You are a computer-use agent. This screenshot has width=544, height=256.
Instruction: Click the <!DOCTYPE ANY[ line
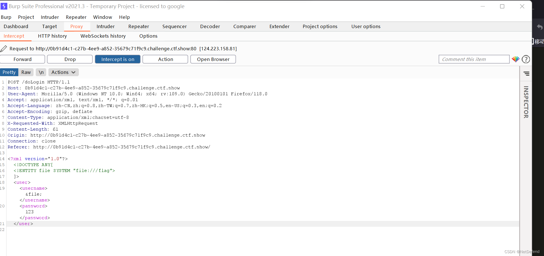[33, 165]
